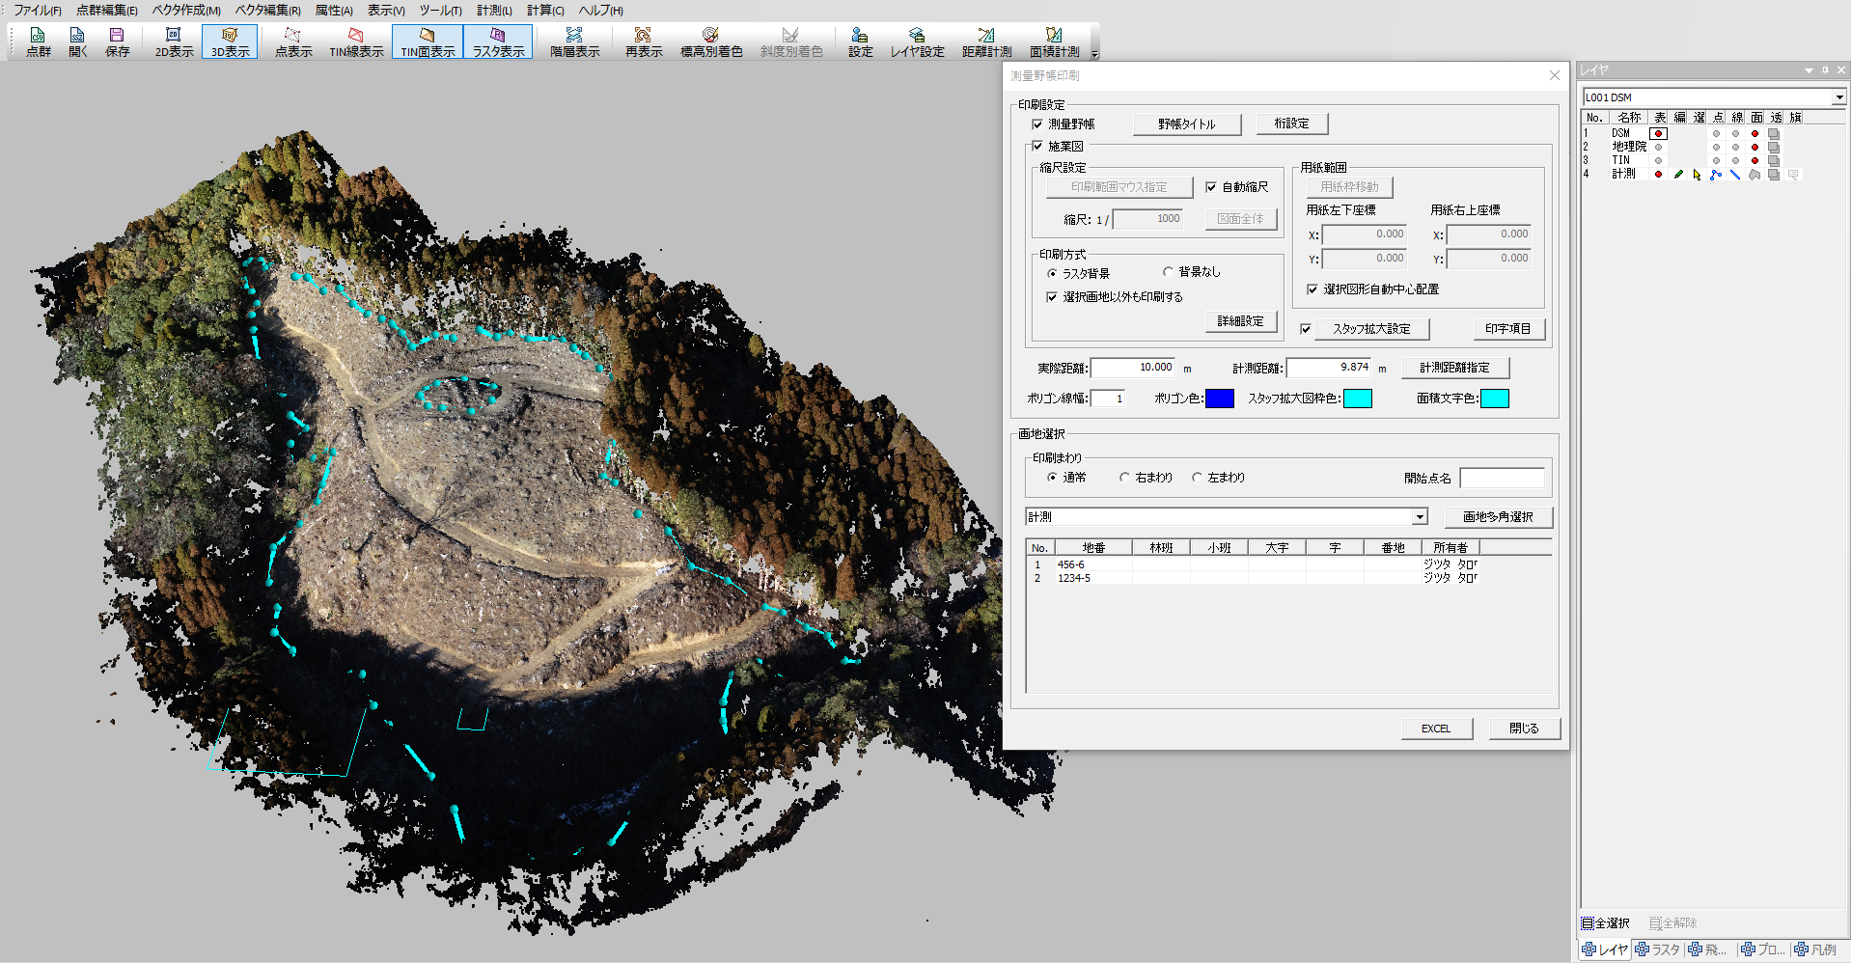Switch to 2D表示 view

pyautogui.click(x=174, y=41)
